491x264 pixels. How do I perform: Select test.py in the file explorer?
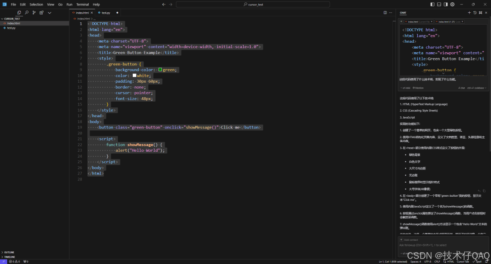tap(35, 28)
